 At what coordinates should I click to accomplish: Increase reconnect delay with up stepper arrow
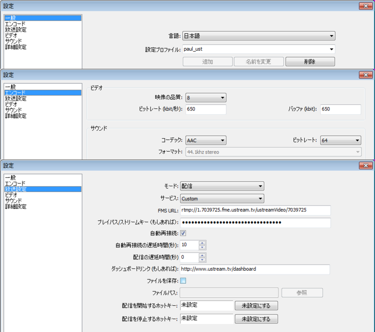point(202,243)
